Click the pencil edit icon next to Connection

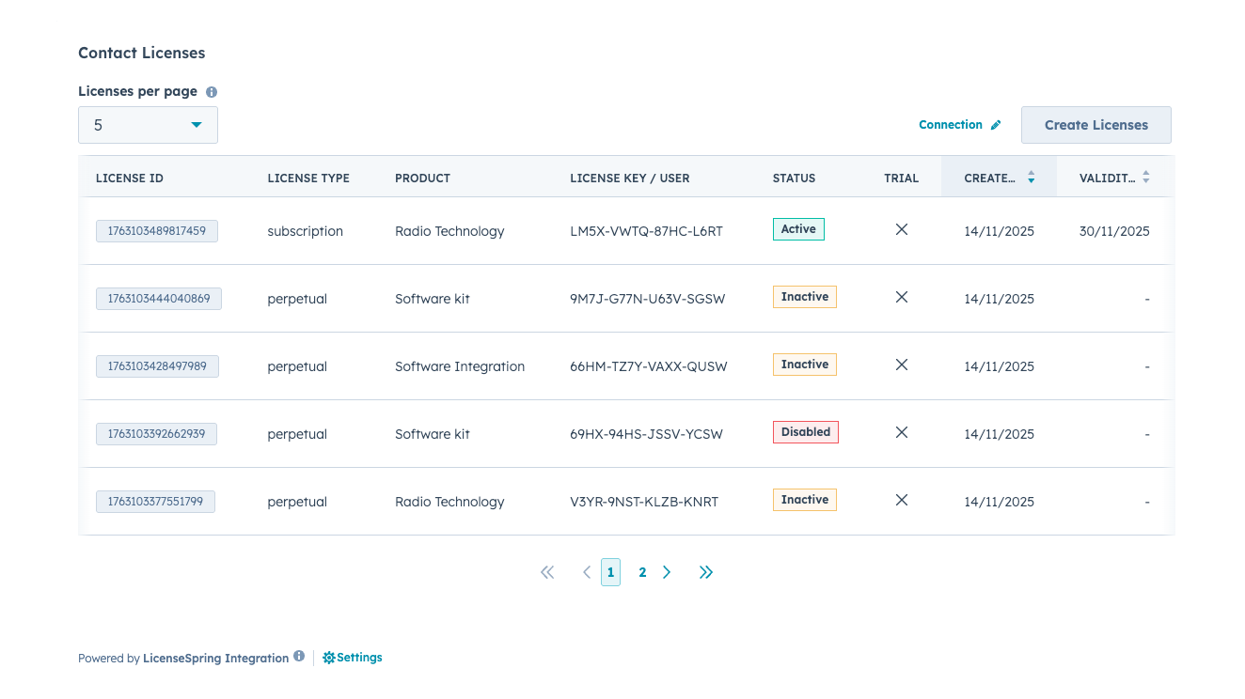996,125
